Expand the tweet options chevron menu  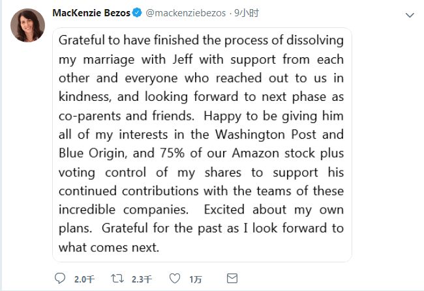pyautogui.click(x=409, y=14)
